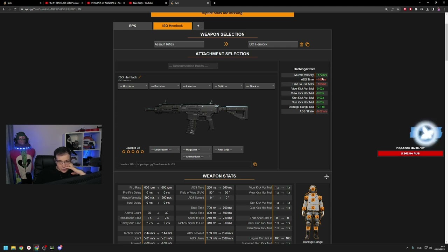
Task: Open the Windows Start menu
Action: [6, 248]
